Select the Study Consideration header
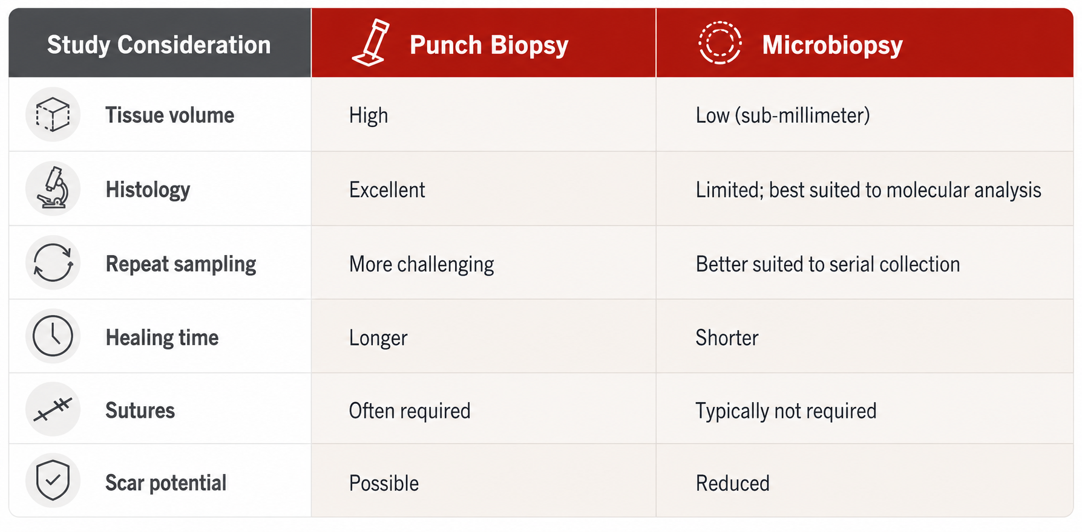This screenshot has width=1082, height=532. (159, 45)
